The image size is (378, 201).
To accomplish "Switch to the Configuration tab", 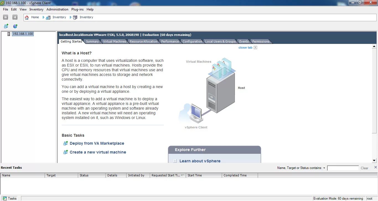I will [x=192, y=41].
